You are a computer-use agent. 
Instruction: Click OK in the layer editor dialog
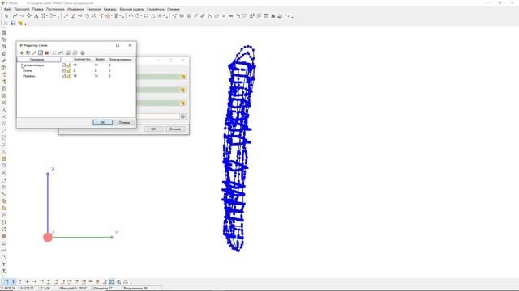[103, 122]
